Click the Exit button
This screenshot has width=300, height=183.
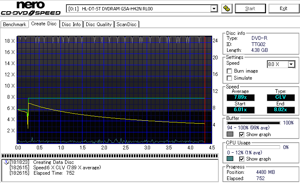tap(283, 8)
